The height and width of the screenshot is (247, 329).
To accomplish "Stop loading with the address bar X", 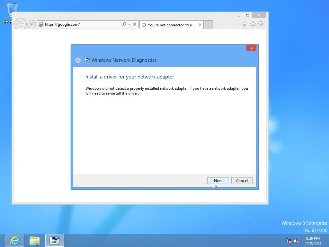I will [135, 24].
